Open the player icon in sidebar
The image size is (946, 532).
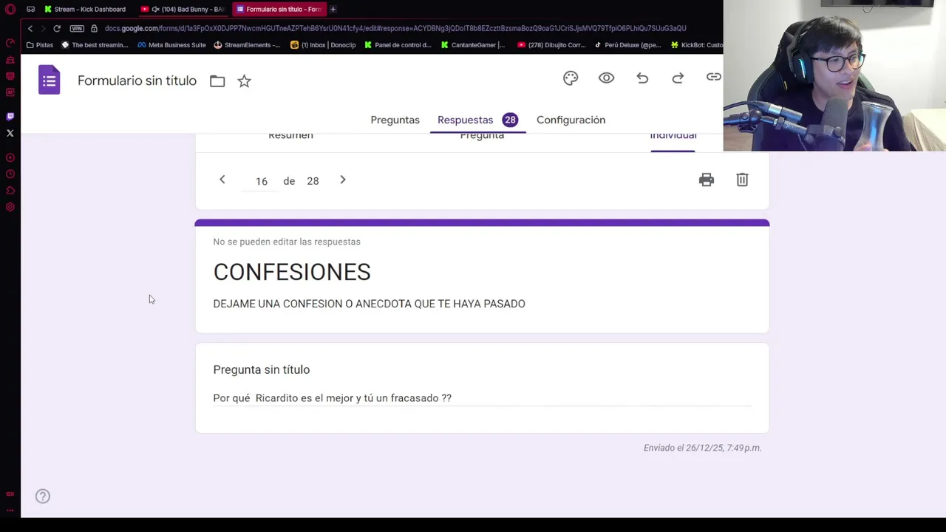(x=10, y=157)
